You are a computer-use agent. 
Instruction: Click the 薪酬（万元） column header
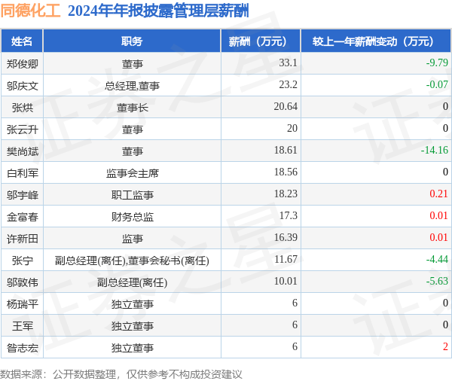tap(261, 41)
